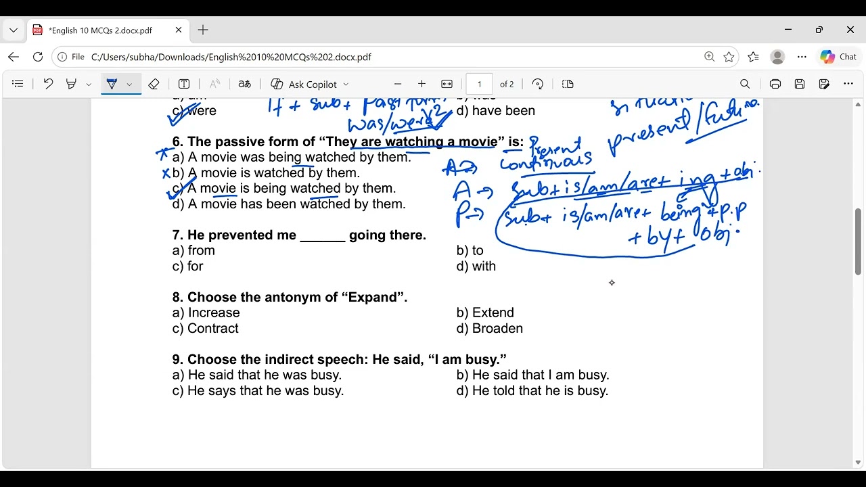Toggle Fit to width view

pyautogui.click(x=447, y=84)
